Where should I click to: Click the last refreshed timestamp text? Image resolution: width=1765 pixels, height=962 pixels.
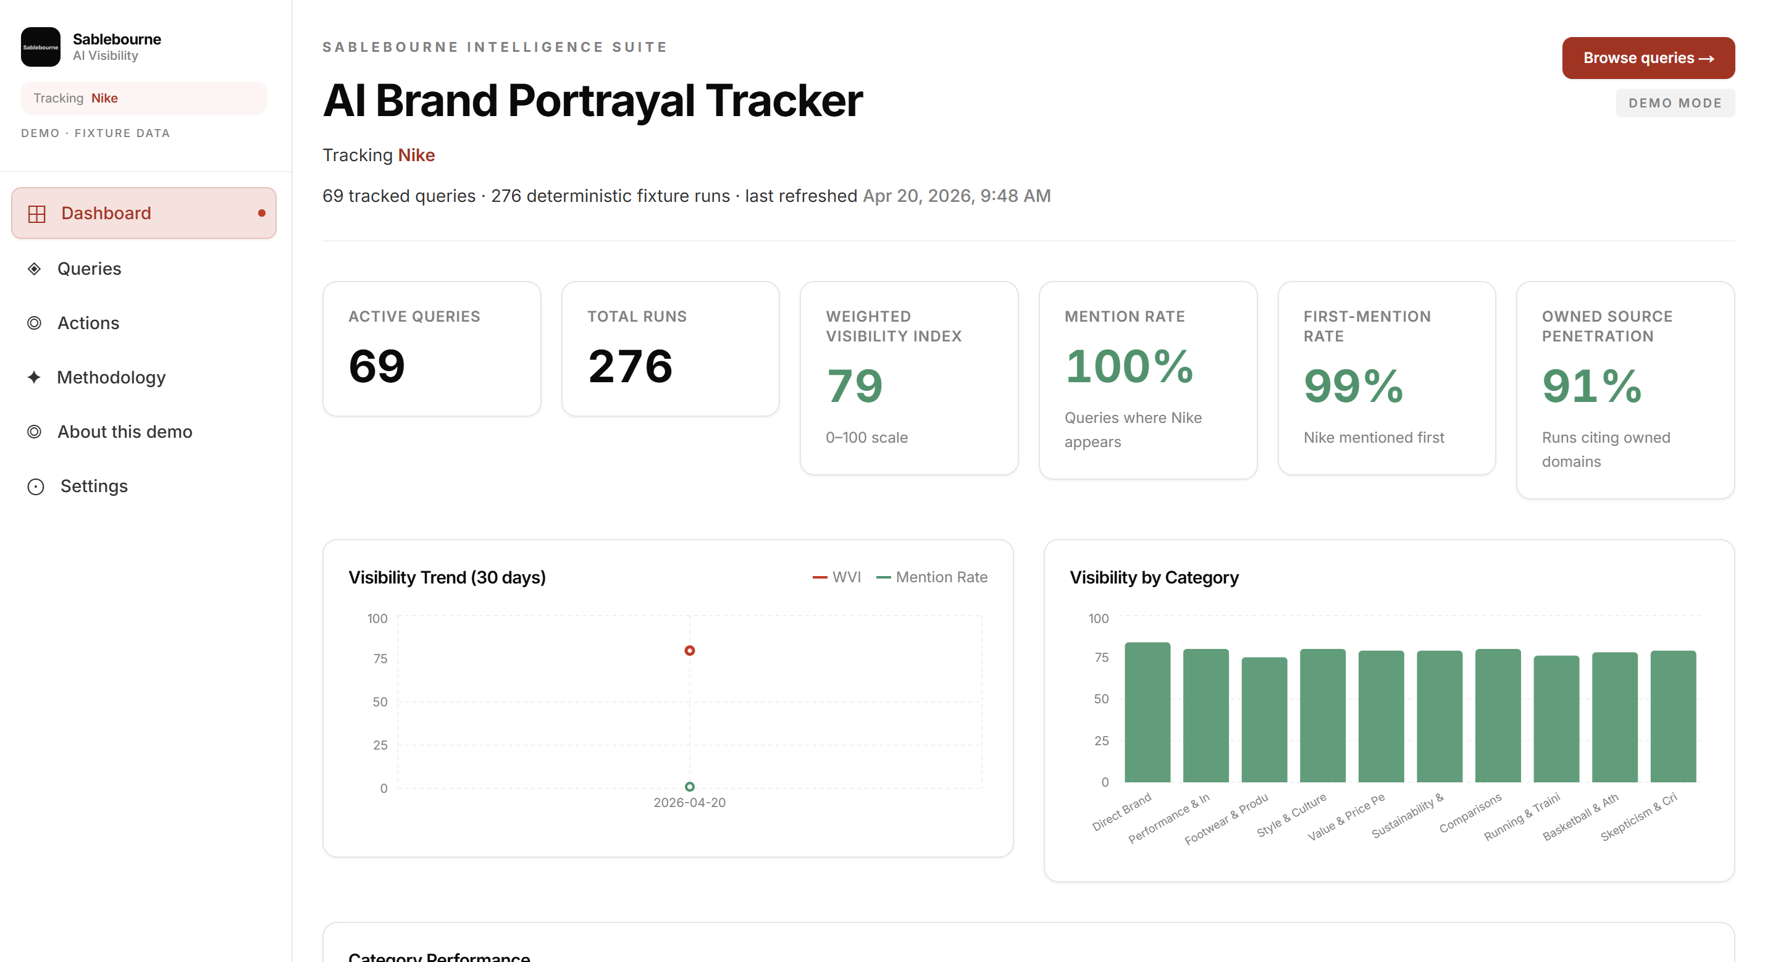[x=956, y=196]
